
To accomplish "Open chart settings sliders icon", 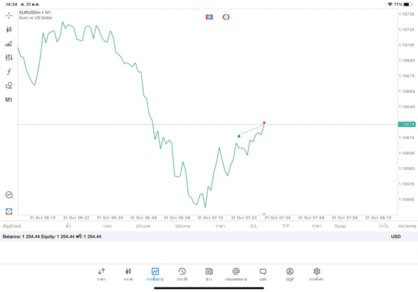I will (8, 57).
